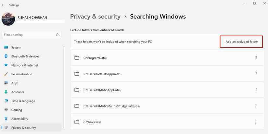Click the Personalization paintbrush icon
This screenshot has width=268, height=134.
[6, 74]
